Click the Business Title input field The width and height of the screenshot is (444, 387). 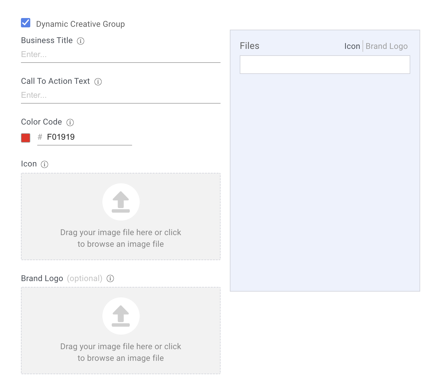120,55
